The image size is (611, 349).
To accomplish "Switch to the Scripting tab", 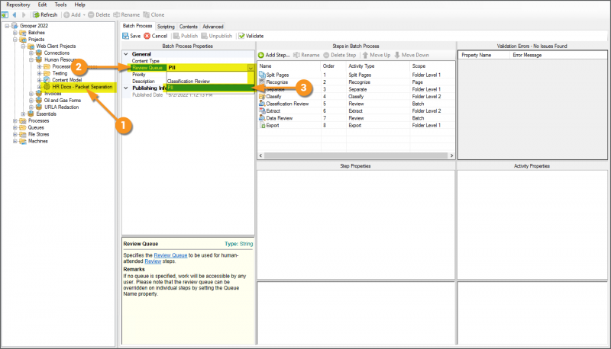I will (166, 27).
